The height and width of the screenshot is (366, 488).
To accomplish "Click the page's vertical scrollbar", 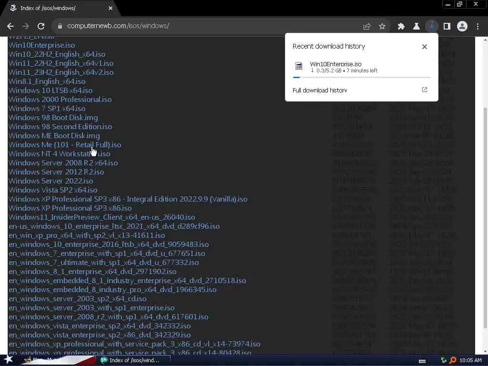I will [485, 218].
